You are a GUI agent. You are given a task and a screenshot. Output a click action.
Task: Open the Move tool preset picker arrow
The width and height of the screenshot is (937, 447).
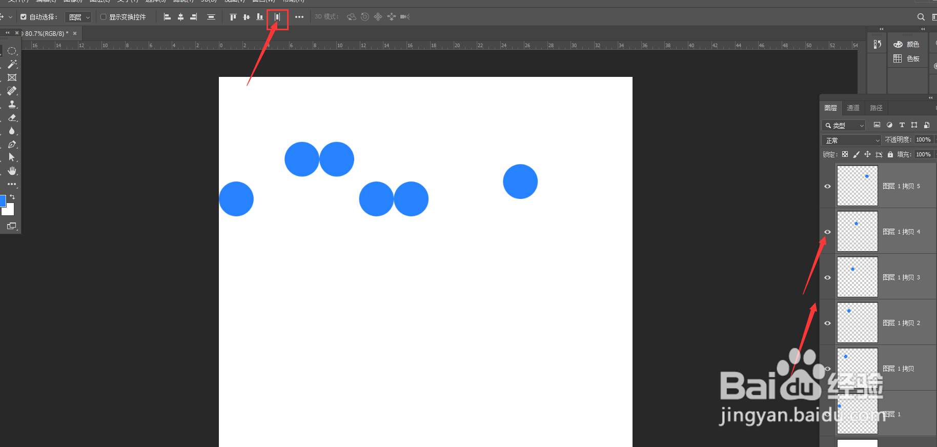coord(10,17)
